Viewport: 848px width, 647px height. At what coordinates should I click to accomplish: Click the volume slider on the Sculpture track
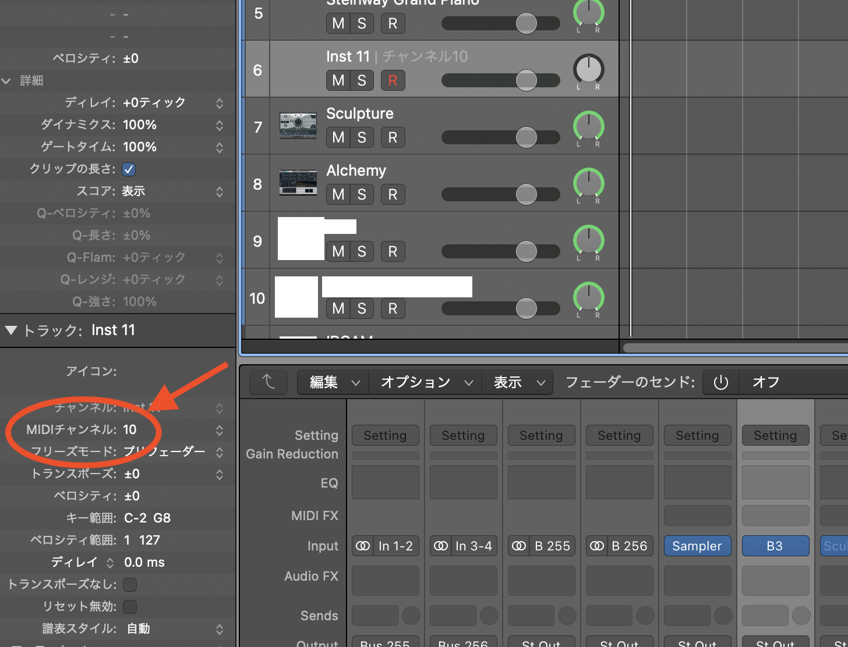[x=501, y=137]
